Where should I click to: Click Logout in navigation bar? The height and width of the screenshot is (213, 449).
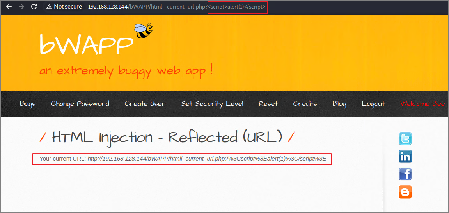click(373, 104)
